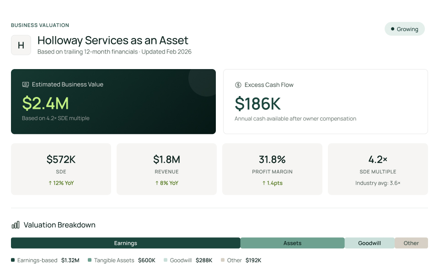439x279 pixels.
Task: Click the 'SDE MULTIPLE' label
Action: click(378, 172)
